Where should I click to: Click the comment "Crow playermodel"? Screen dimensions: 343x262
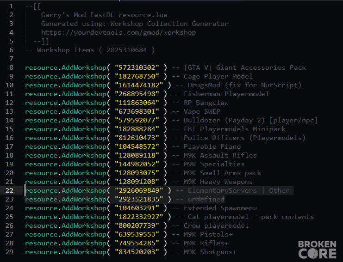point(216,225)
